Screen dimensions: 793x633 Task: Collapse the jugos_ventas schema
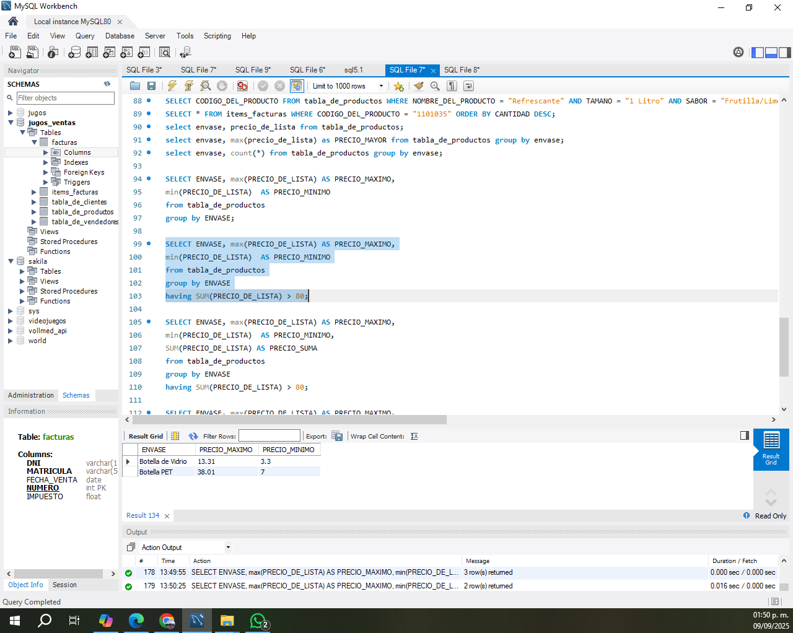pos(11,123)
